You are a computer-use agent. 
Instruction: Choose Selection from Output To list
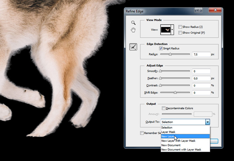185,128
